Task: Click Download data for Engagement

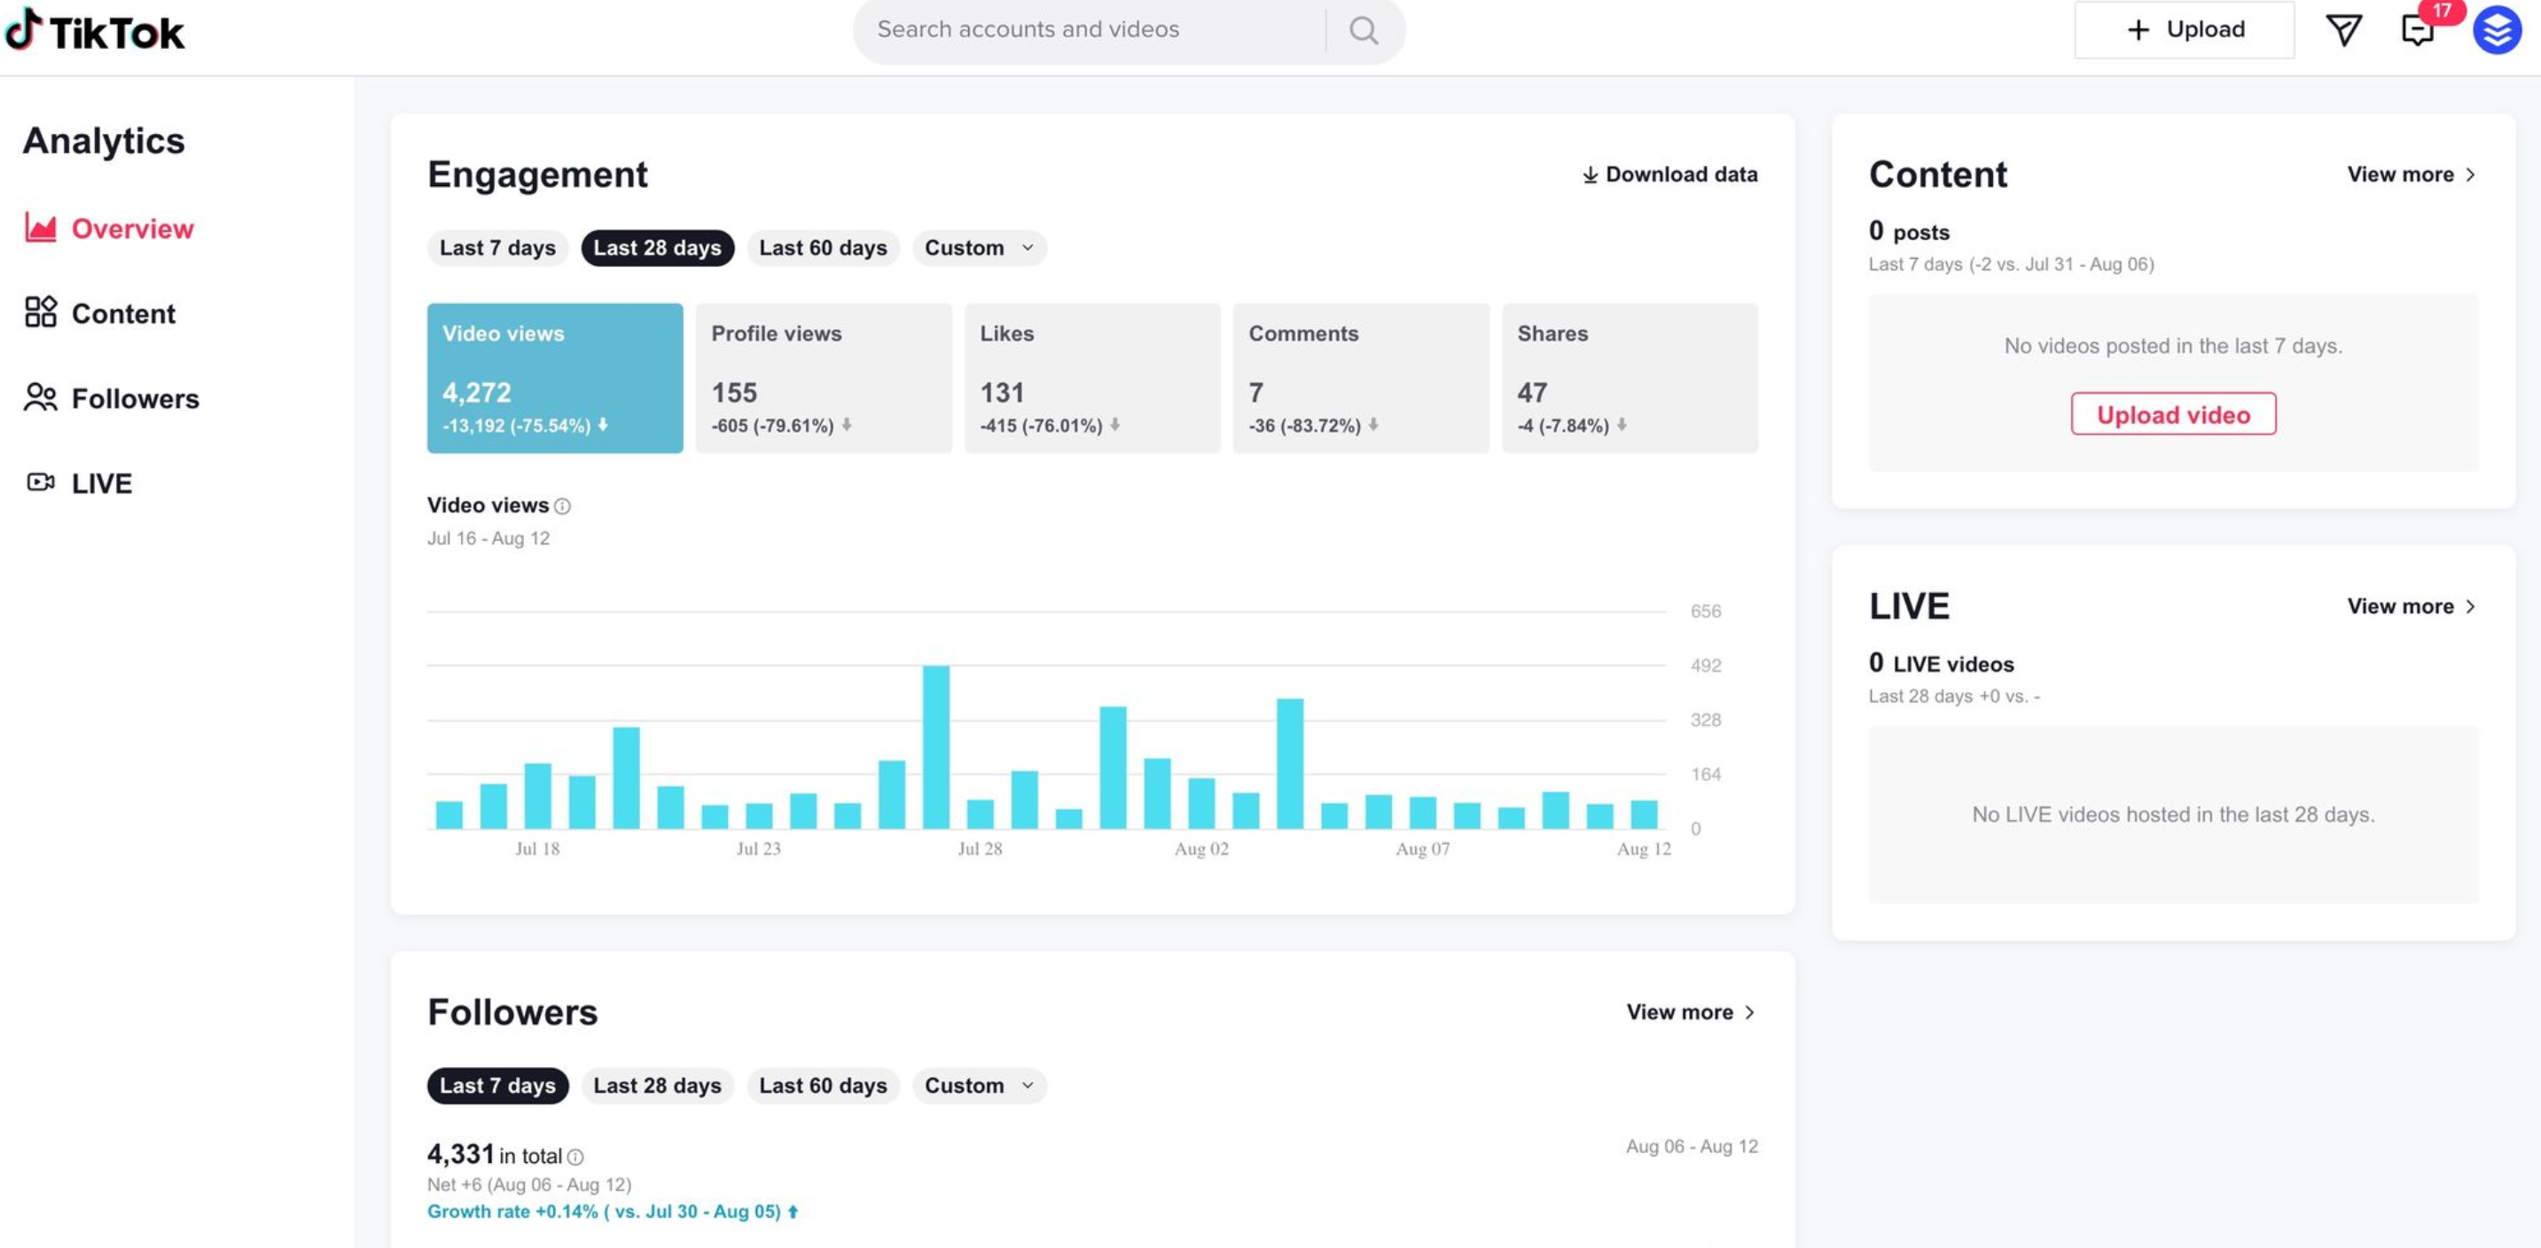Action: pos(1669,175)
